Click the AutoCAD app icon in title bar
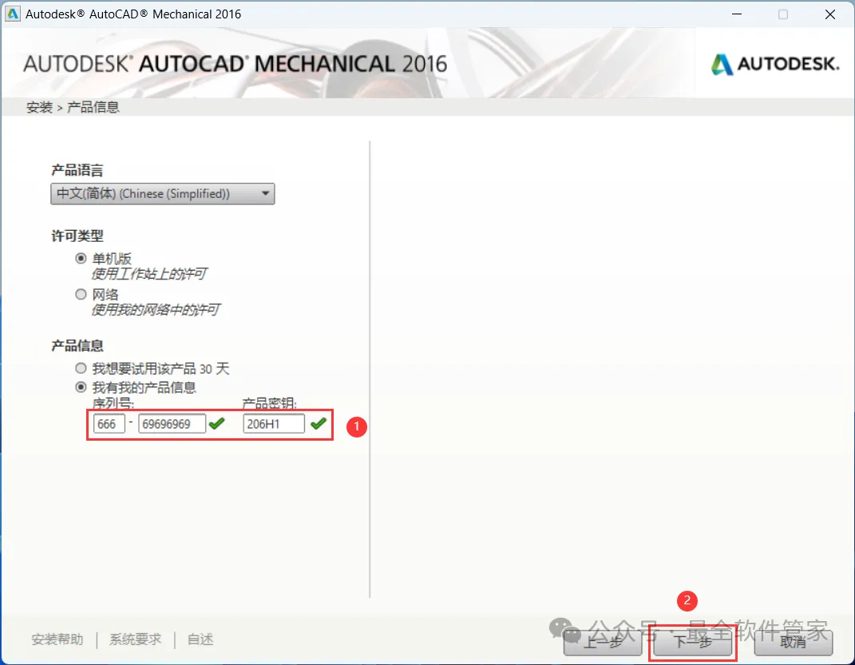This screenshot has height=665, width=855. 12,14
